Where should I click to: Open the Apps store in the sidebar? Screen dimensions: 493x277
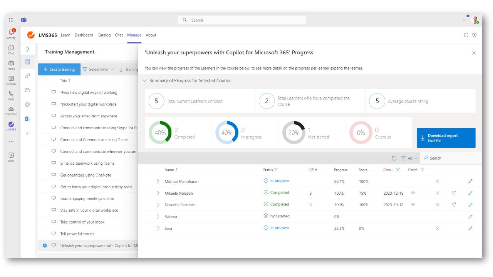click(x=11, y=157)
